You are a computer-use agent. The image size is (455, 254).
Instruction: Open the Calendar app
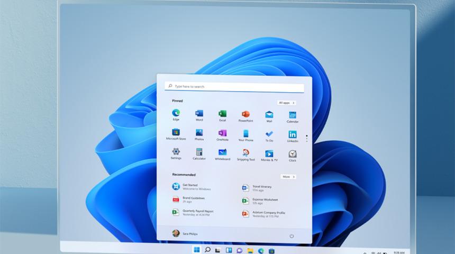click(x=293, y=117)
